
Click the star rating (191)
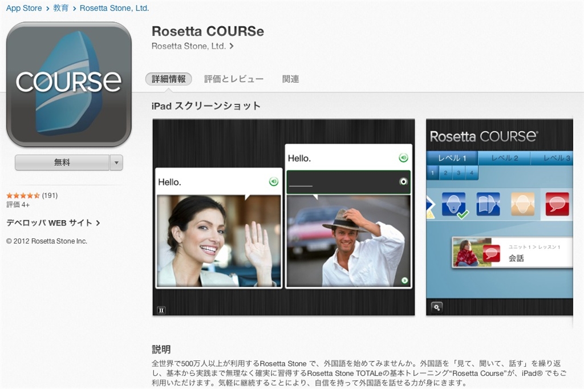click(x=32, y=195)
